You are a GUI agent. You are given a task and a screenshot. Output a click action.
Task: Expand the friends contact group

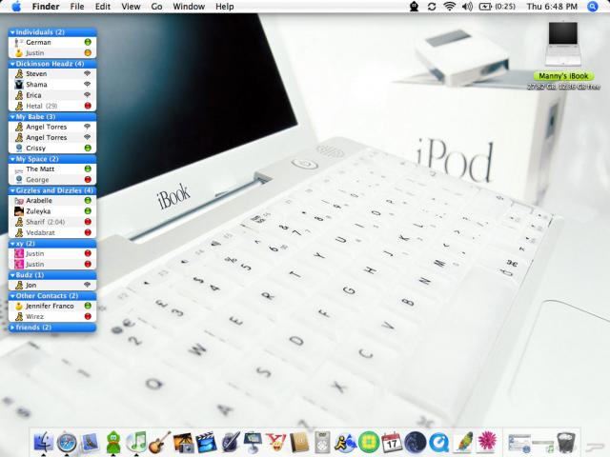coord(12,328)
